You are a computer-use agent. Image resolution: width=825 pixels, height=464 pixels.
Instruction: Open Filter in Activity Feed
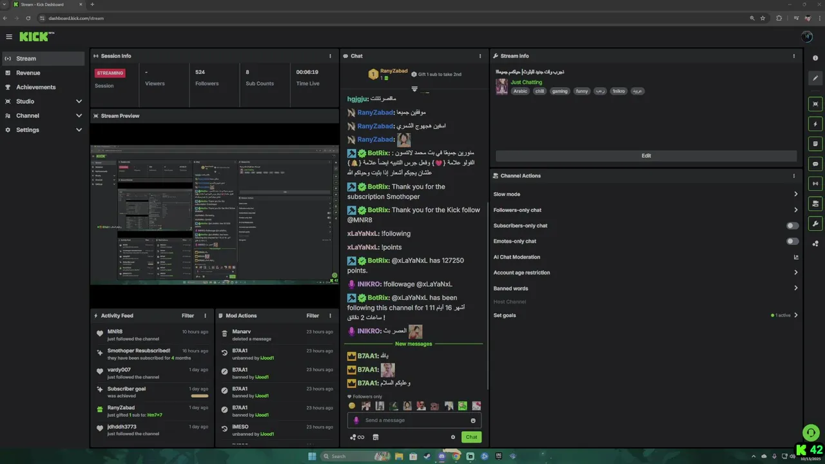[x=188, y=316]
